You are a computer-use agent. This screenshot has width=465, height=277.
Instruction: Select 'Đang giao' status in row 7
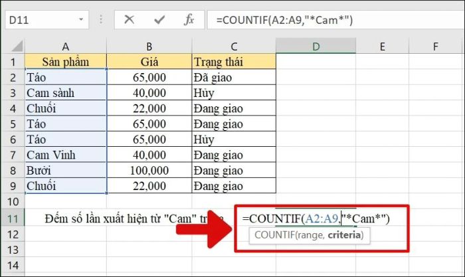point(234,155)
